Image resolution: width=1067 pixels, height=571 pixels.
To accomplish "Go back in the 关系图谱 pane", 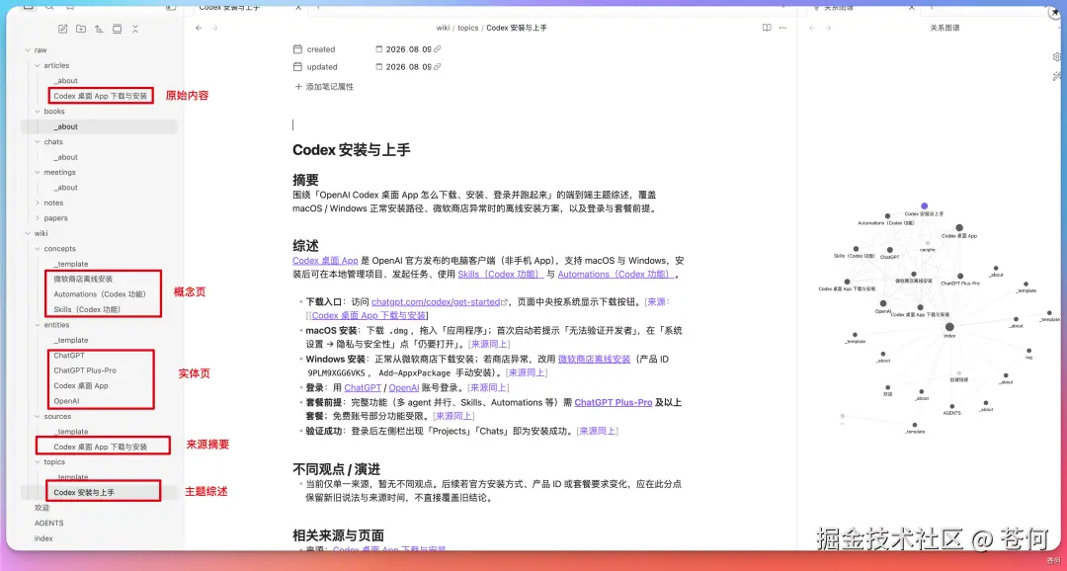I will tap(810, 28).
